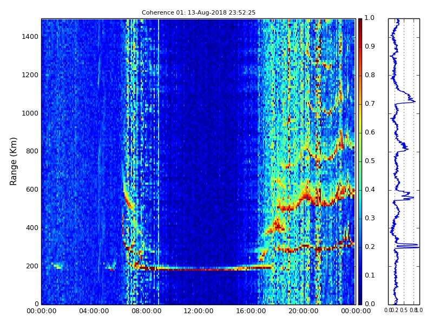Select the 08:00:00 time axis label
This screenshot has height=324, width=433.
[146, 311]
